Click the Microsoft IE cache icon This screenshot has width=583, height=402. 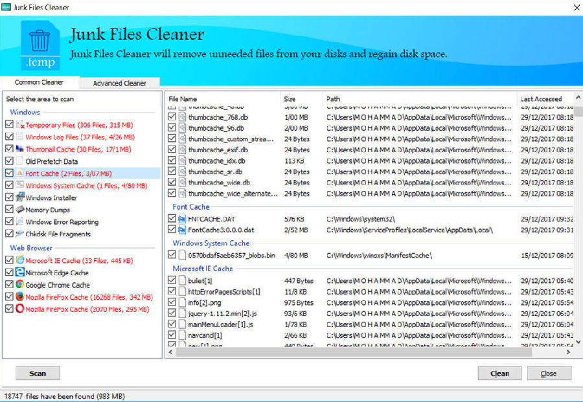[x=20, y=261]
